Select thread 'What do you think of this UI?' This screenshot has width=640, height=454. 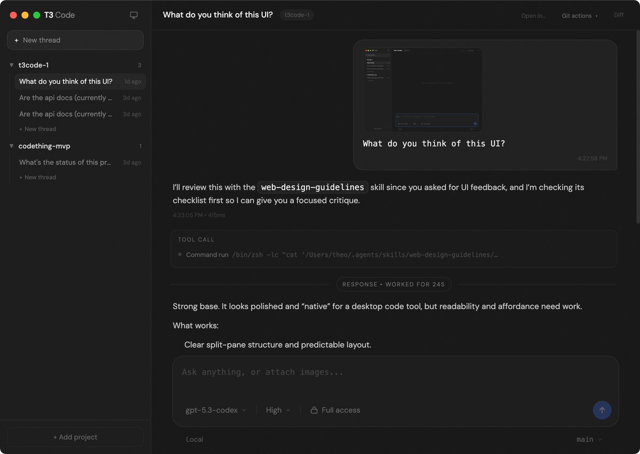click(80, 82)
